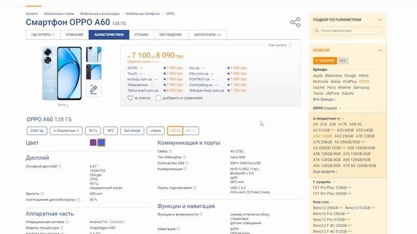Click the second dark product thumbnail
The width and height of the screenshot is (417, 234).
pos(94,72)
